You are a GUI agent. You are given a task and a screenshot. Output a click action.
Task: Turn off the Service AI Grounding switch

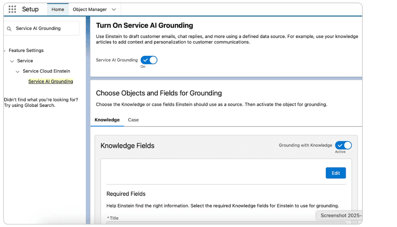pyautogui.click(x=149, y=60)
